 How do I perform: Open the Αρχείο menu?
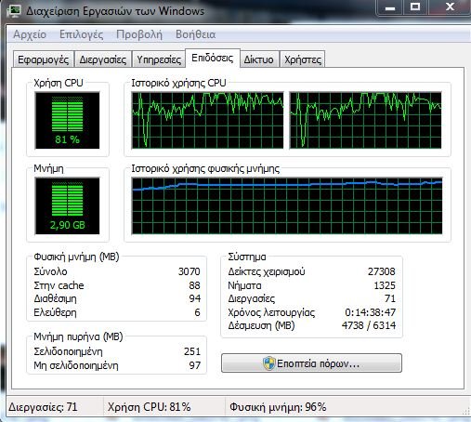click(30, 34)
